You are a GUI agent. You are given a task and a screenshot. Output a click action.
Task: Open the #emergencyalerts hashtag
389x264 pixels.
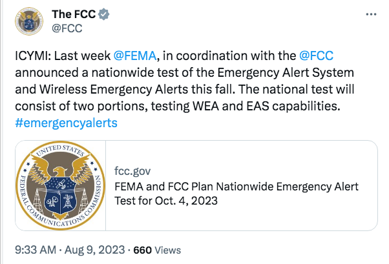click(x=67, y=123)
